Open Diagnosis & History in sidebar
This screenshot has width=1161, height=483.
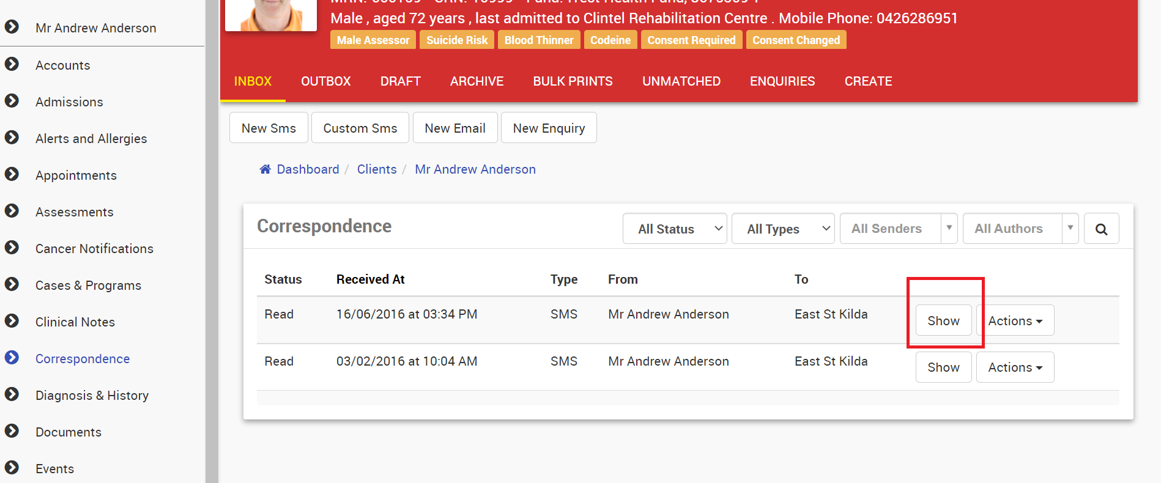point(92,395)
